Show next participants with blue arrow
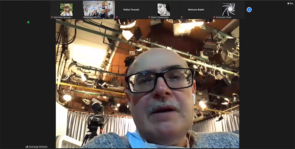The width and height of the screenshot is (295, 149). [249, 9]
